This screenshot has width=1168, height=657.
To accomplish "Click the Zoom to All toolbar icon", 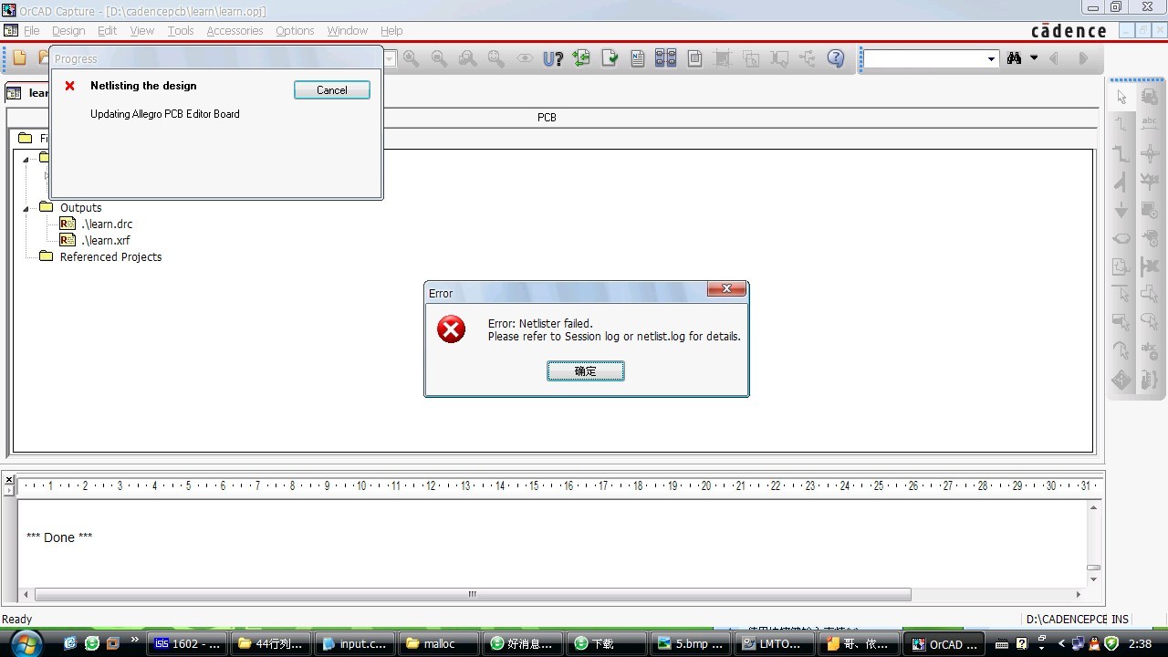I will click(496, 58).
